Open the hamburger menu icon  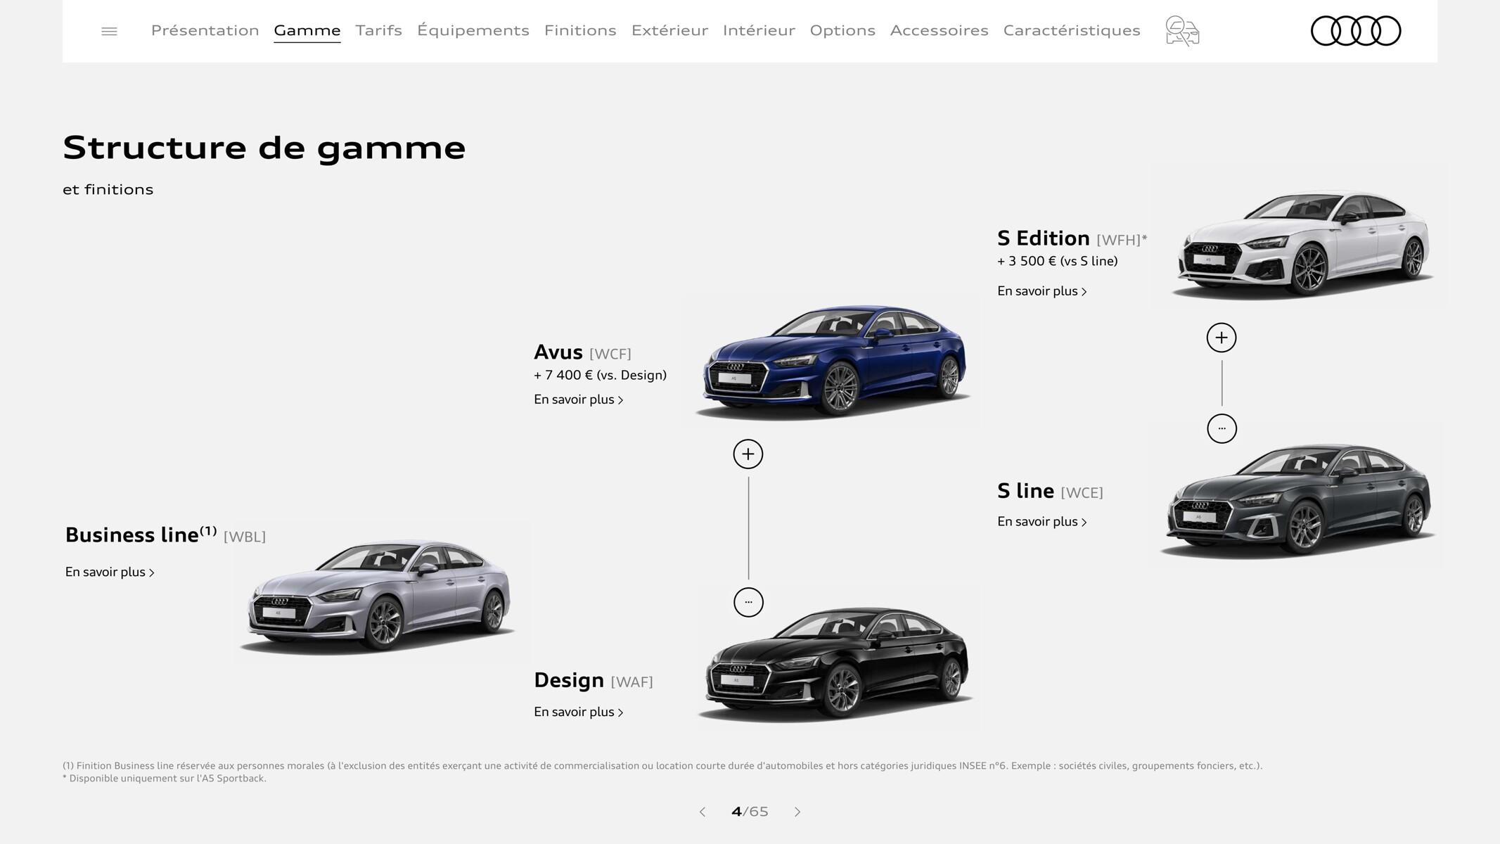tap(109, 31)
